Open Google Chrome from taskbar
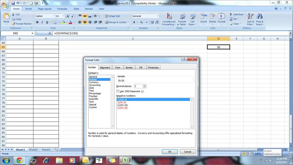This screenshot has height=165, width=293. tap(19, 160)
